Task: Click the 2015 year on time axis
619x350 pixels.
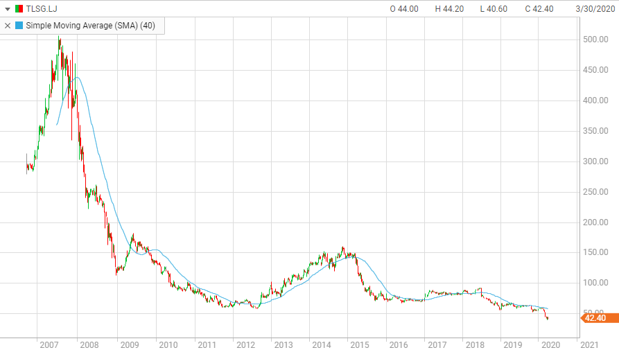Action: point(360,344)
